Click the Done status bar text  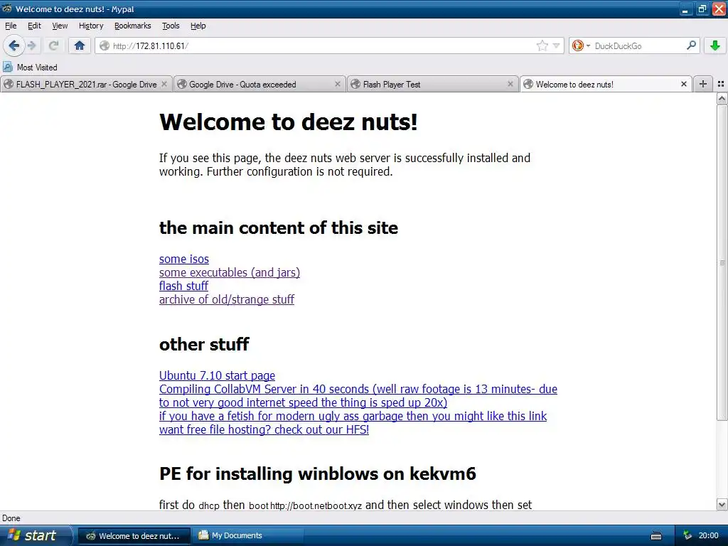[11, 518]
